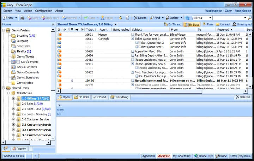Click the New message button

click(x=8, y=18)
